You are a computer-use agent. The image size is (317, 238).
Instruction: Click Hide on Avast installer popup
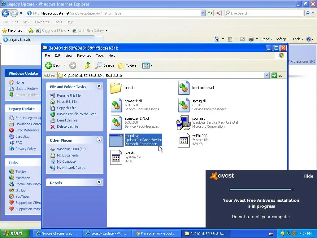pos(308,176)
